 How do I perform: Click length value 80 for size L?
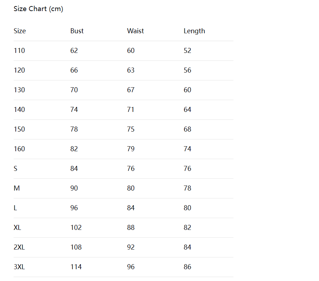pyautogui.click(x=187, y=208)
